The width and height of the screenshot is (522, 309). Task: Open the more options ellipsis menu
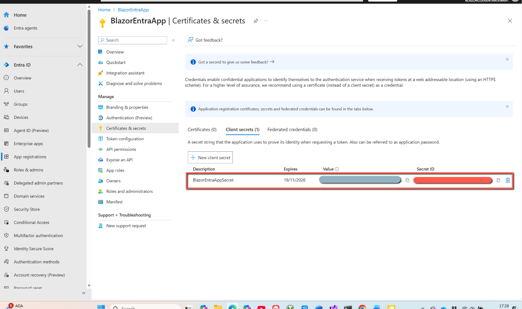[266, 21]
